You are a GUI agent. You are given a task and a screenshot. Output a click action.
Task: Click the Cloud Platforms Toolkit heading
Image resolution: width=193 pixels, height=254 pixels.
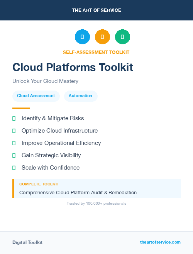73,67
